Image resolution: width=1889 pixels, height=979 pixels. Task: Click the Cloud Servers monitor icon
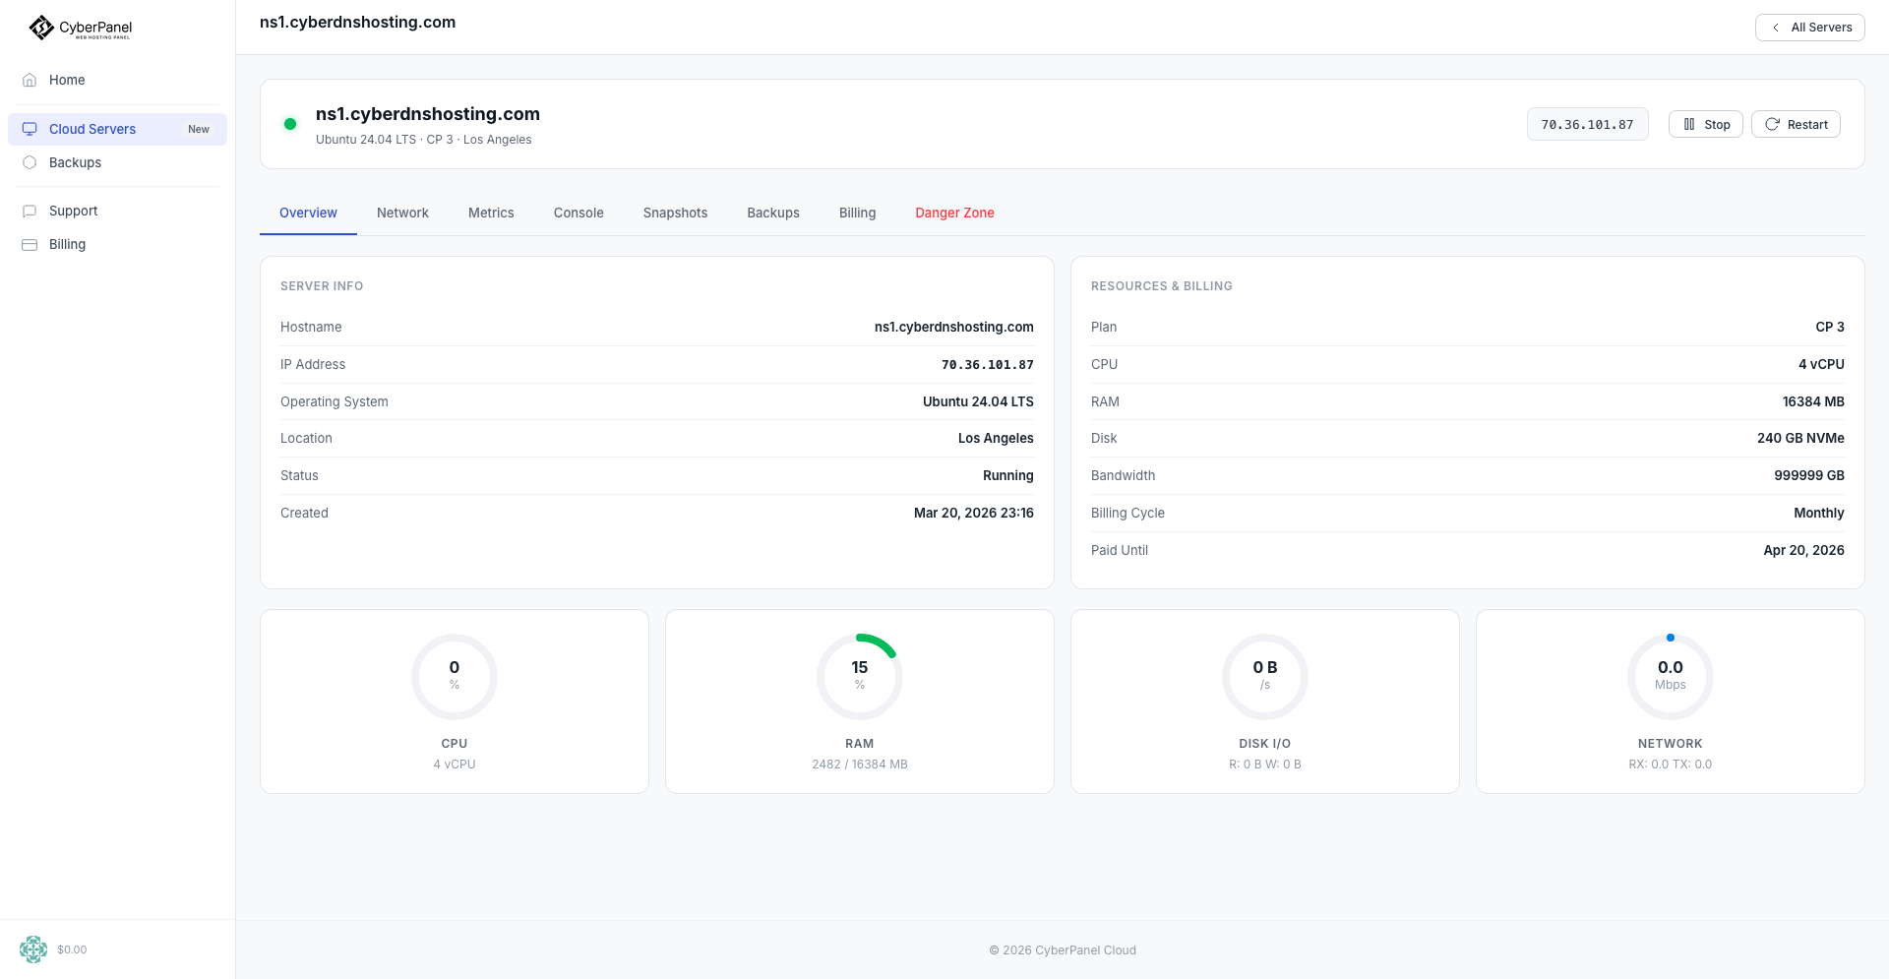[x=30, y=129]
